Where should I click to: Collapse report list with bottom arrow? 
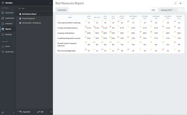coord(51,112)
